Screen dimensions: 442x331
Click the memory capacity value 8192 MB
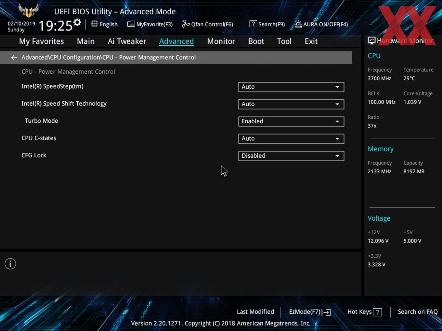[414, 171]
